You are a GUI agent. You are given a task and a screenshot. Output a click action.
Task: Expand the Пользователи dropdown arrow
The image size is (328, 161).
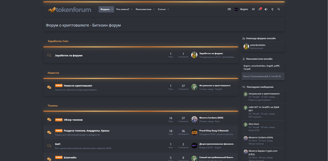(154, 9)
